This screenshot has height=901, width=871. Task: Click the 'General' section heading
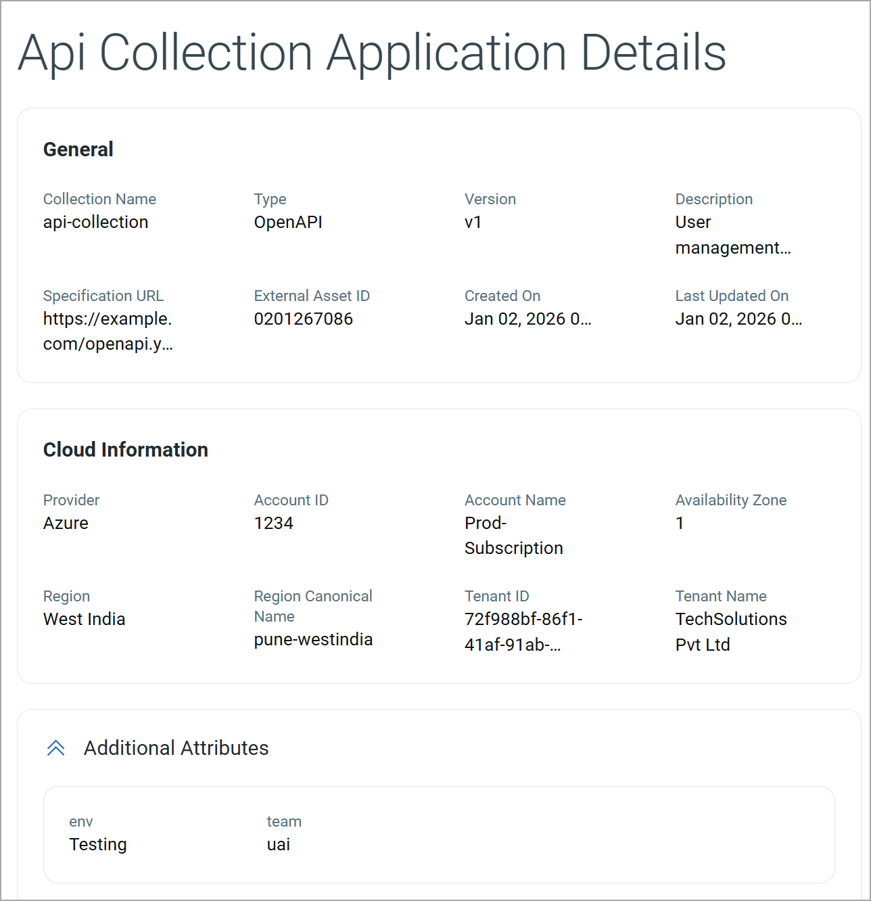tap(78, 149)
